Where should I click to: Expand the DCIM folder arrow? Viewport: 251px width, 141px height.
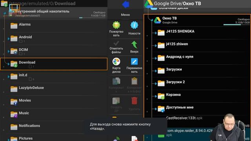[x=9, y=51]
